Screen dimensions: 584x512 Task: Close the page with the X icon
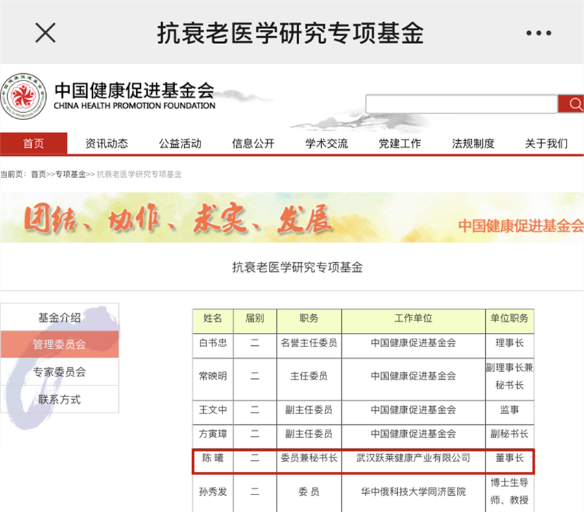point(45,32)
